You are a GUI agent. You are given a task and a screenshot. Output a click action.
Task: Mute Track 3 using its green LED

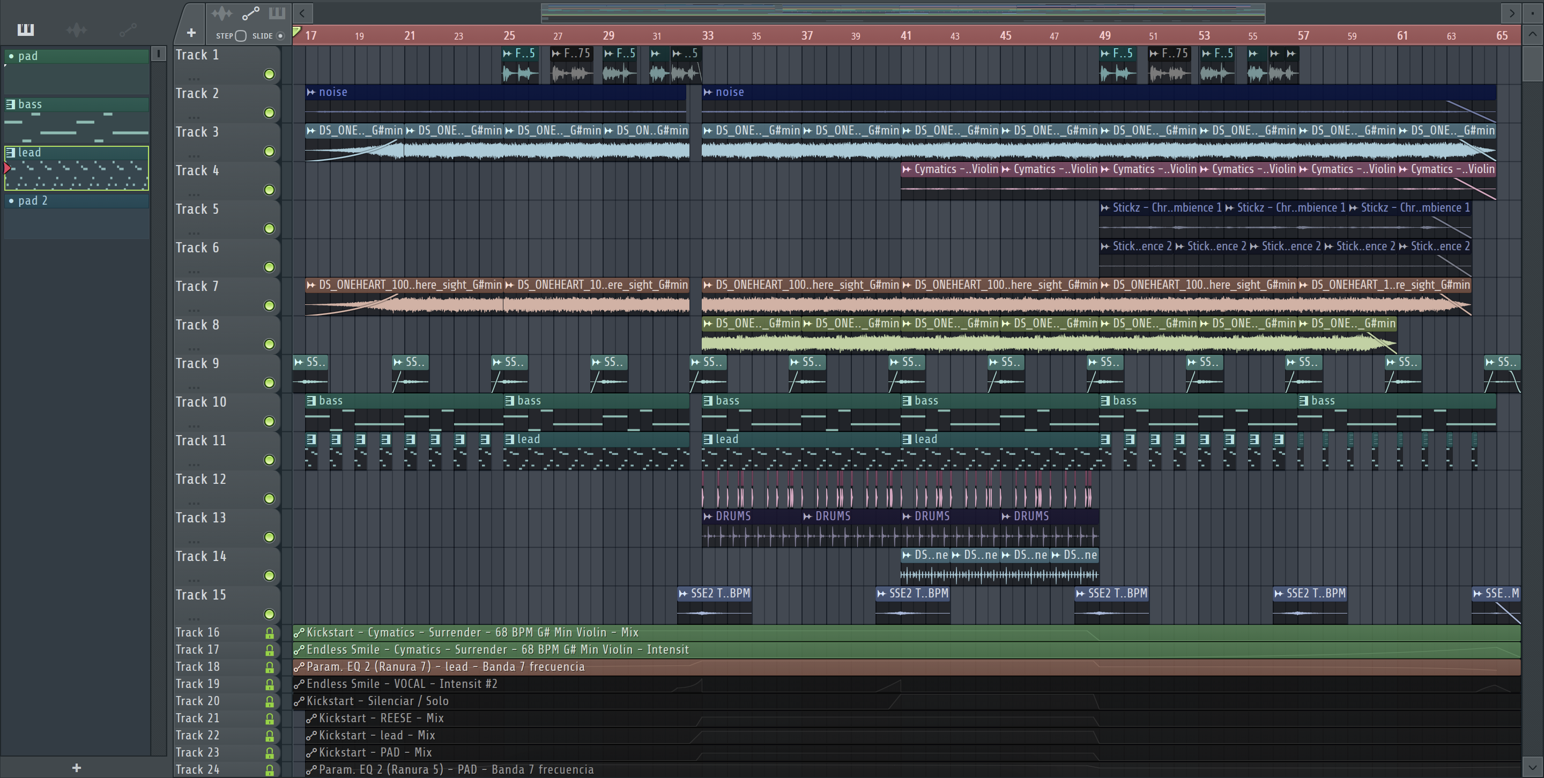point(269,152)
